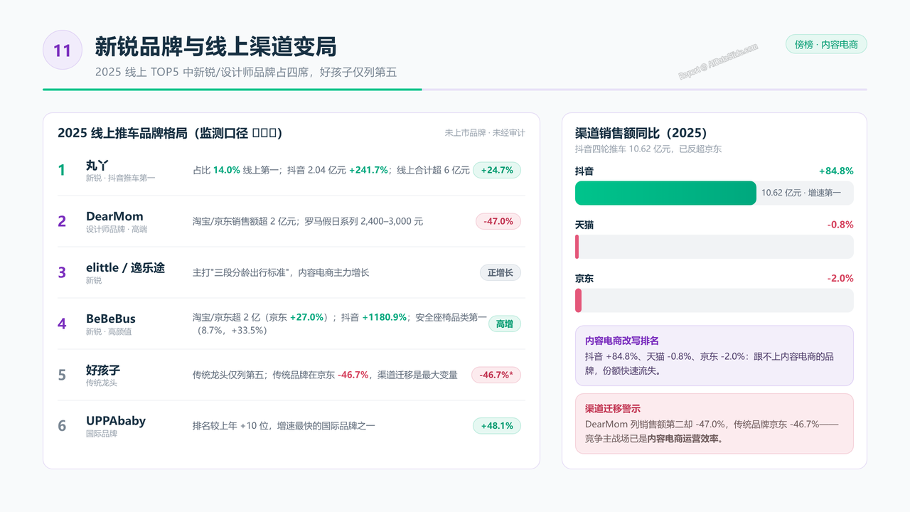Click the 傍榜 · 内容电商 tag
910x512 pixels.
click(826, 44)
